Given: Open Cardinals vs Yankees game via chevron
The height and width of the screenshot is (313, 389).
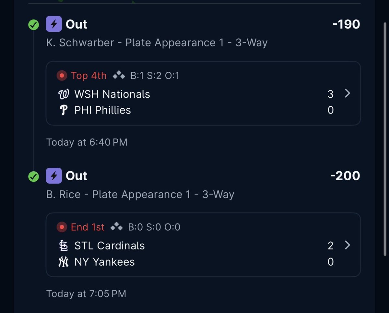Looking at the screenshot, I should click(x=348, y=245).
